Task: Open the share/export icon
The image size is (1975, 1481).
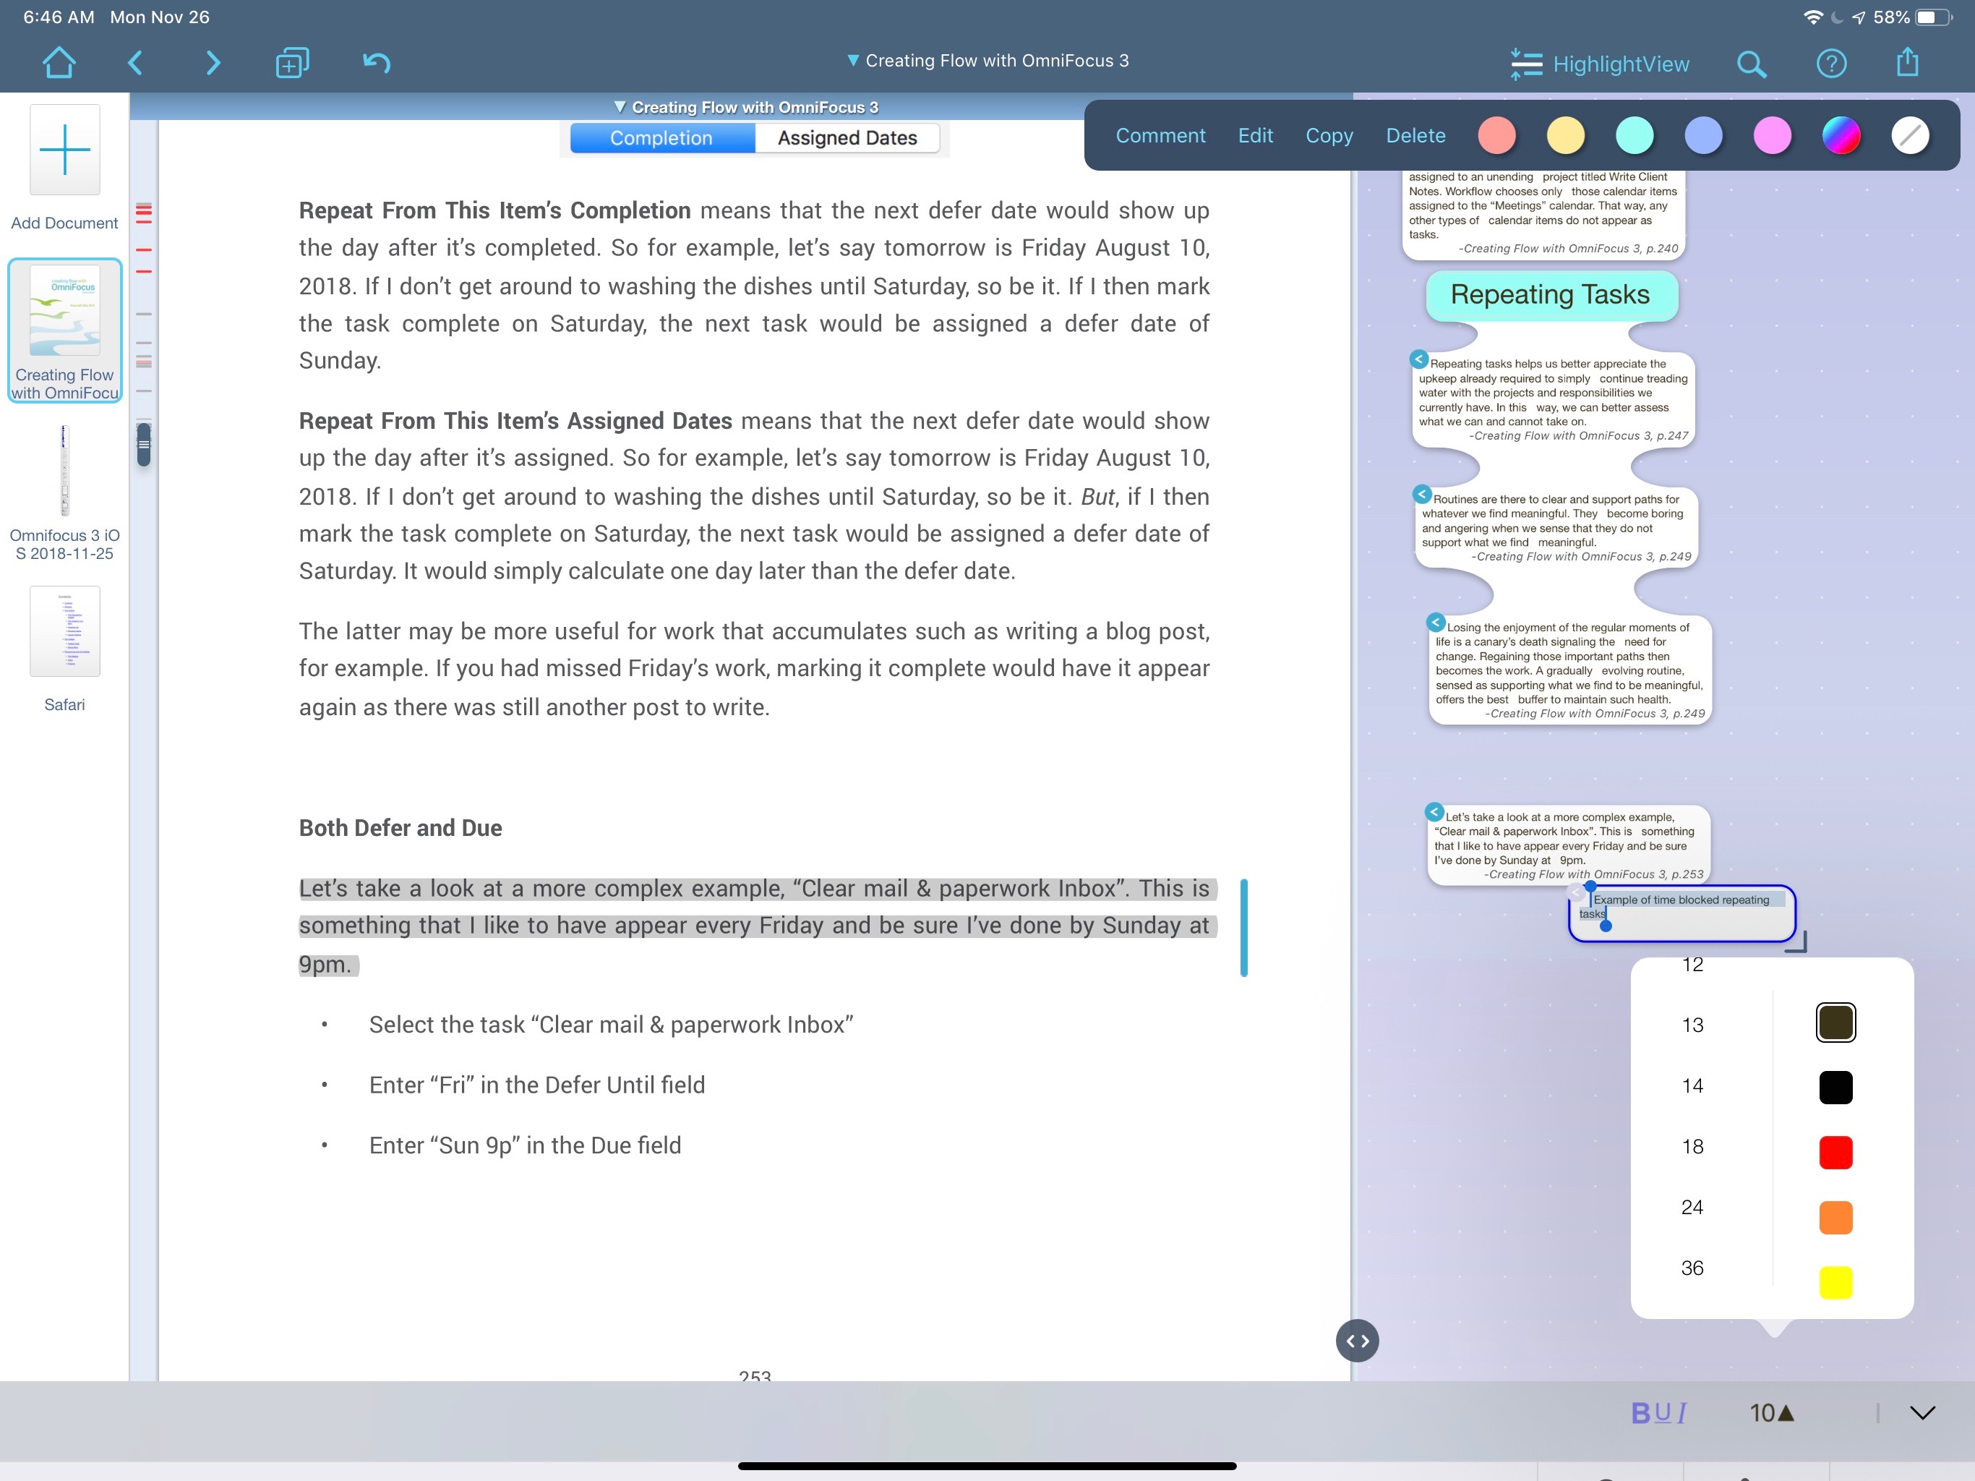Action: click(1907, 62)
